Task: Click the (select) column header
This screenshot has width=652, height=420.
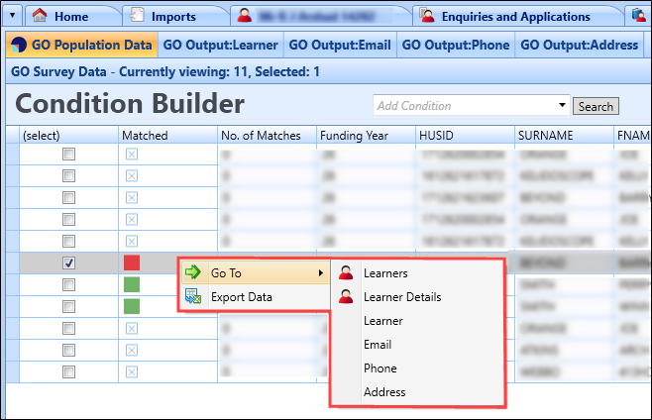Action: tap(68, 135)
